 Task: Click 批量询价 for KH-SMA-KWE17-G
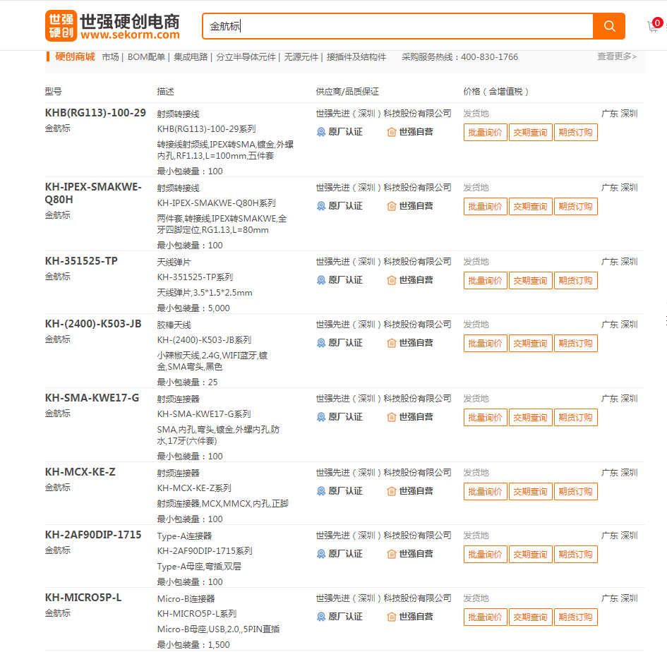click(x=486, y=417)
